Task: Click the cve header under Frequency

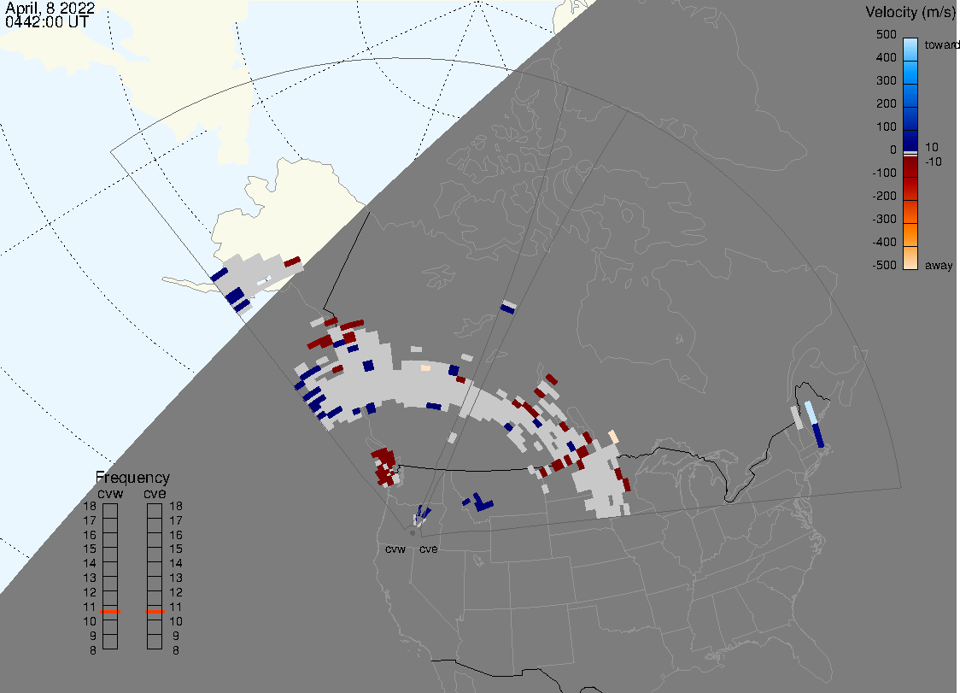Action: [x=155, y=493]
